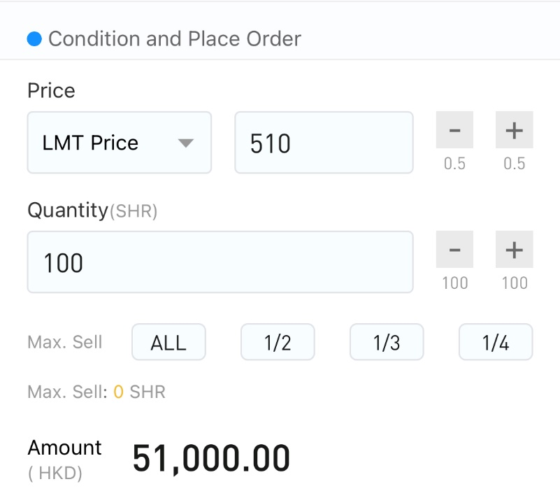The height and width of the screenshot is (498, 560).
Task: Choose the 1/2 max sell option
Action: point(278,342)
